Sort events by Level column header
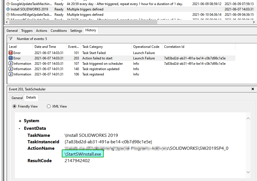This screenshot has width=257, height=181. click(x=20, y=47)
